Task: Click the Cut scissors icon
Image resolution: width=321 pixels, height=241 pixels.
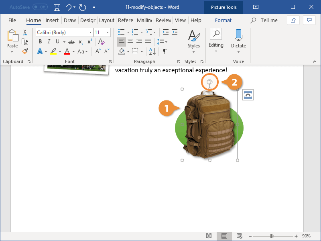Action: tap(25, 33)
